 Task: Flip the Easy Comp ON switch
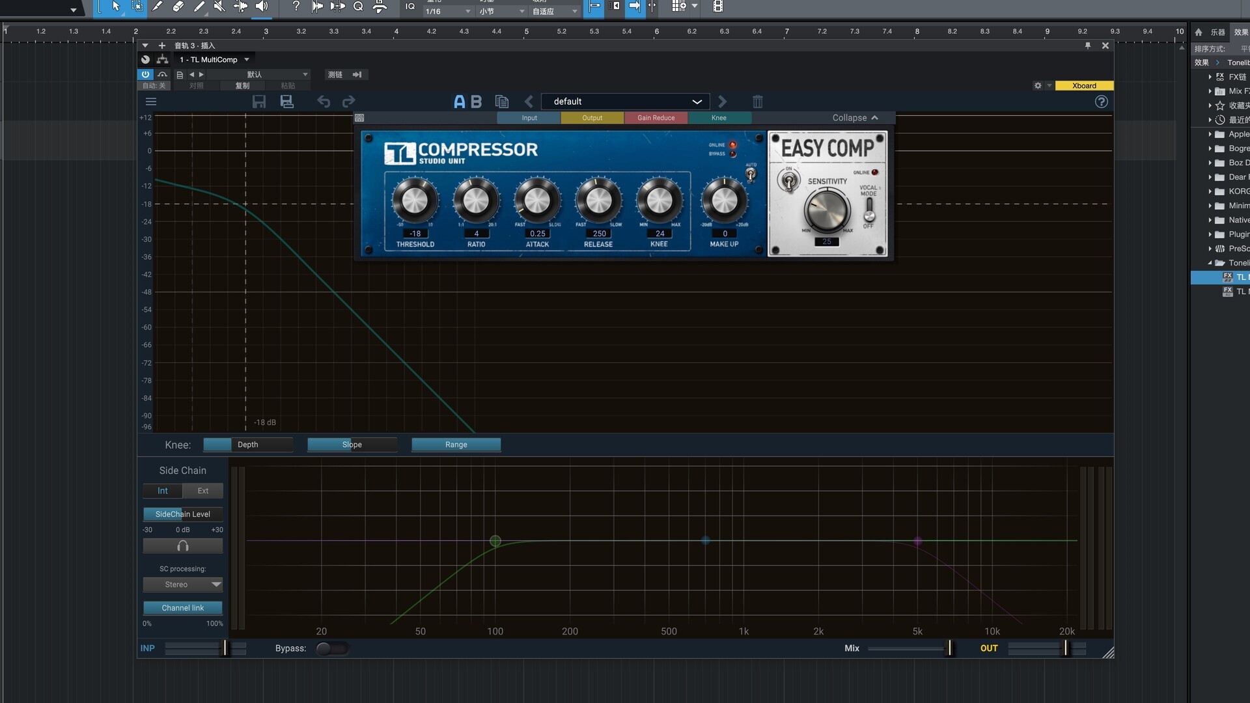[788, 181]
